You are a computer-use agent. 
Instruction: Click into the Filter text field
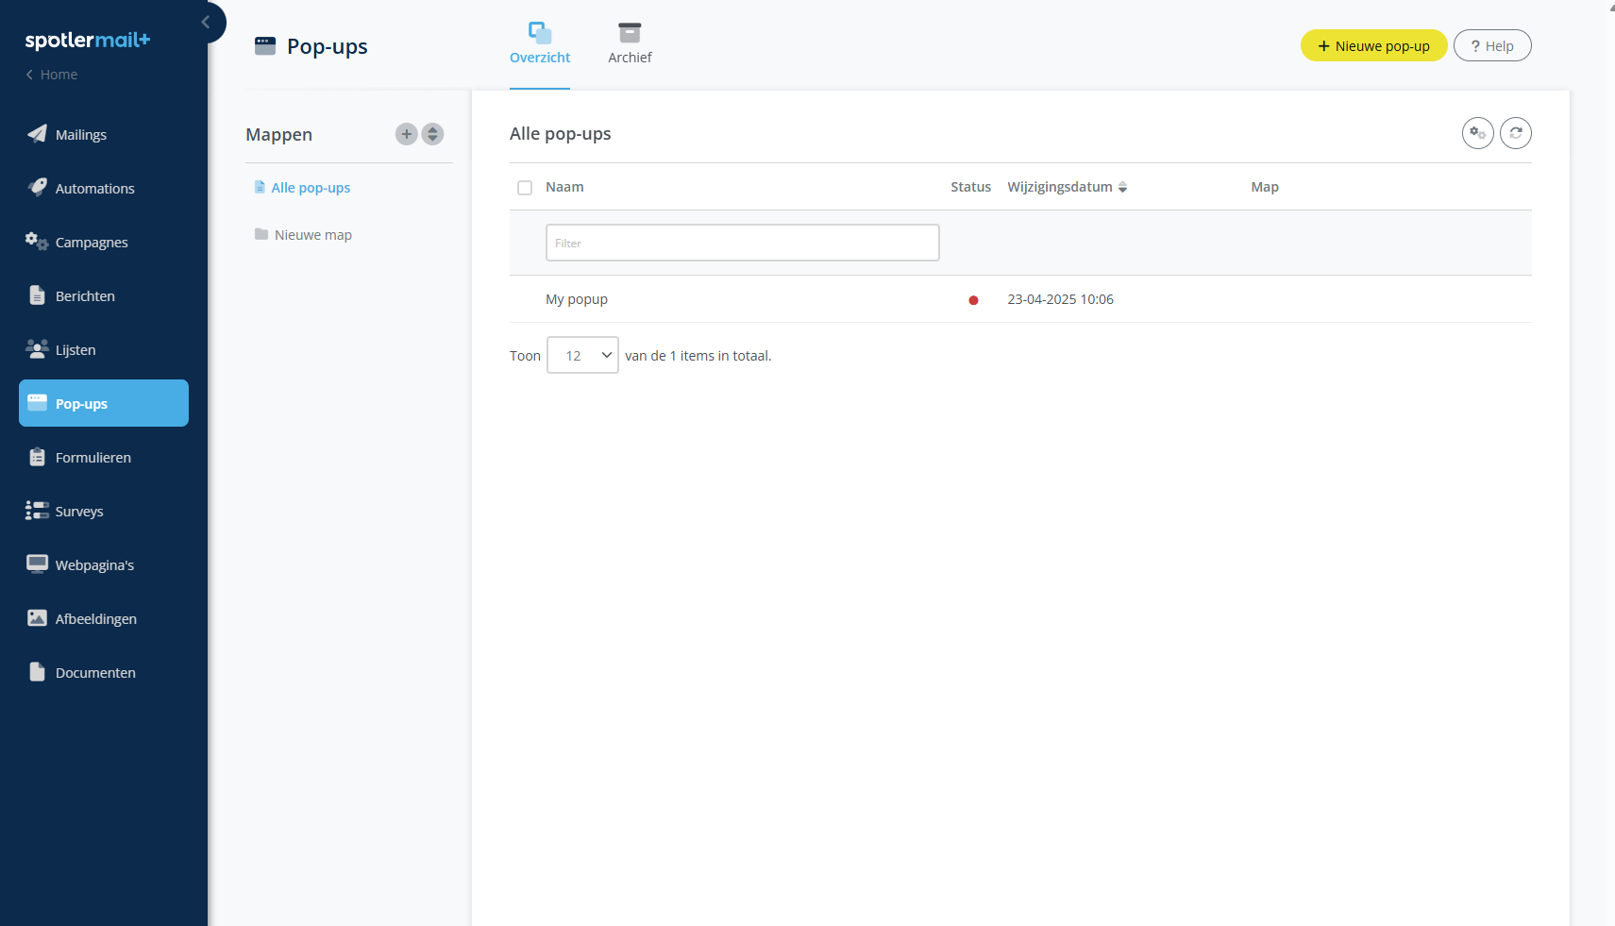tap(742, 243)
